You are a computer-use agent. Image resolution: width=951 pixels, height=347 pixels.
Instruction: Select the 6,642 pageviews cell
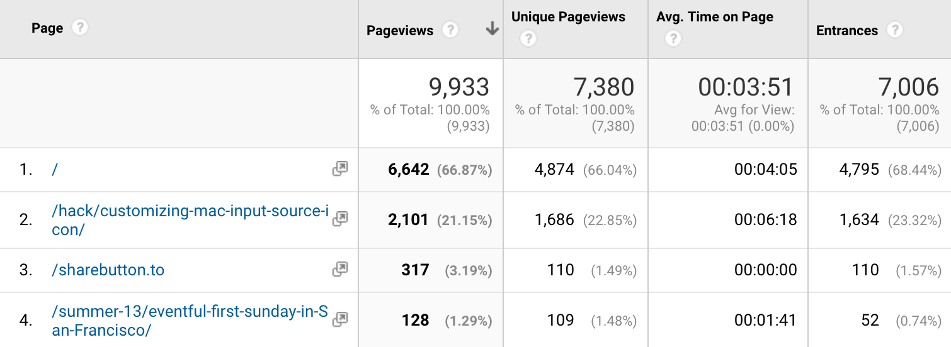(x=409, y=169)
